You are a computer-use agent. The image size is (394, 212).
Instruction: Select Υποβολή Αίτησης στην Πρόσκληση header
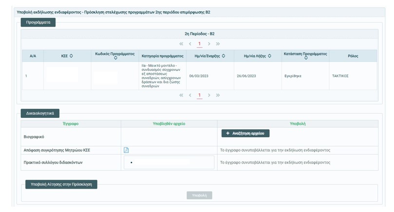(61, 184)
